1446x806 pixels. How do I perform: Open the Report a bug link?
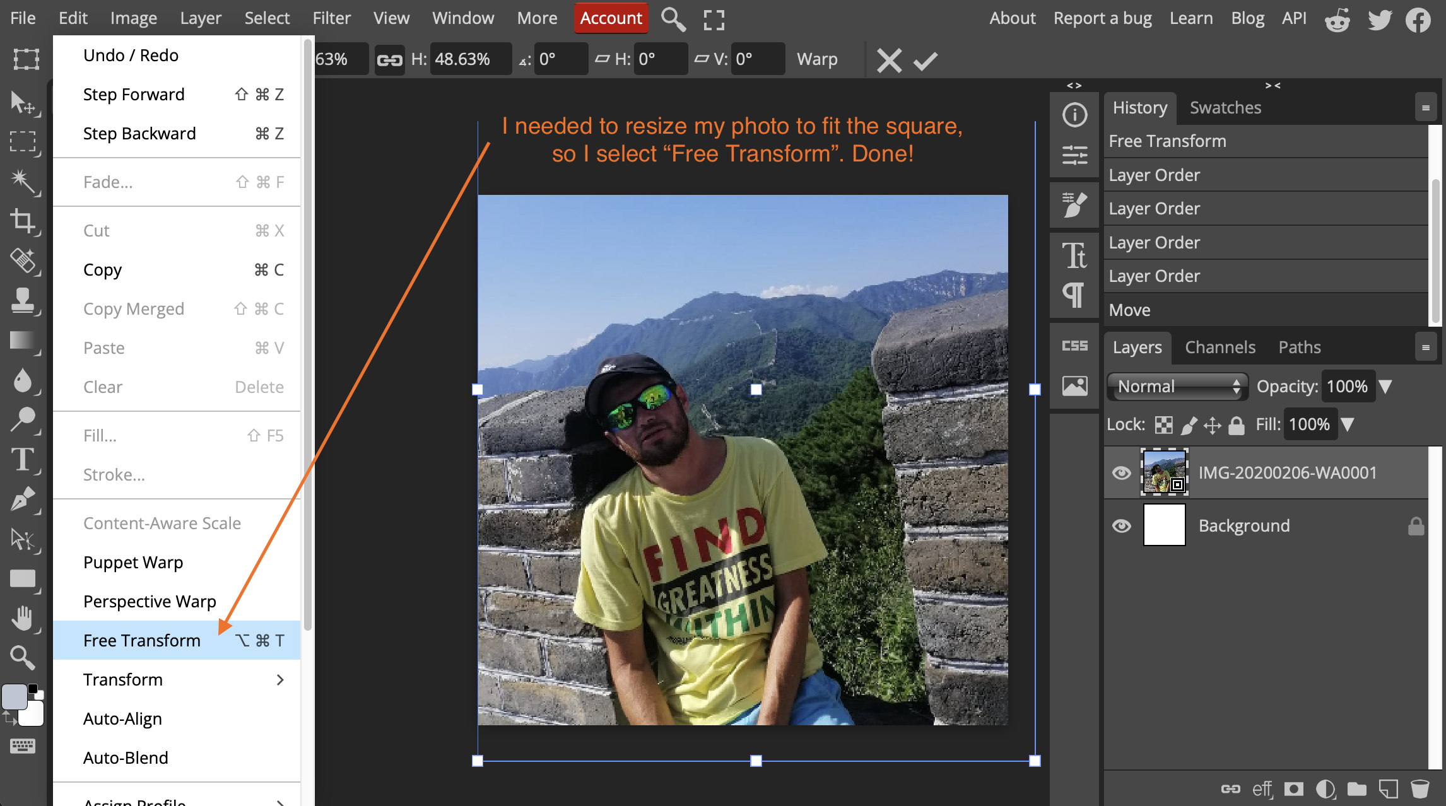[x=1102, y=18]
